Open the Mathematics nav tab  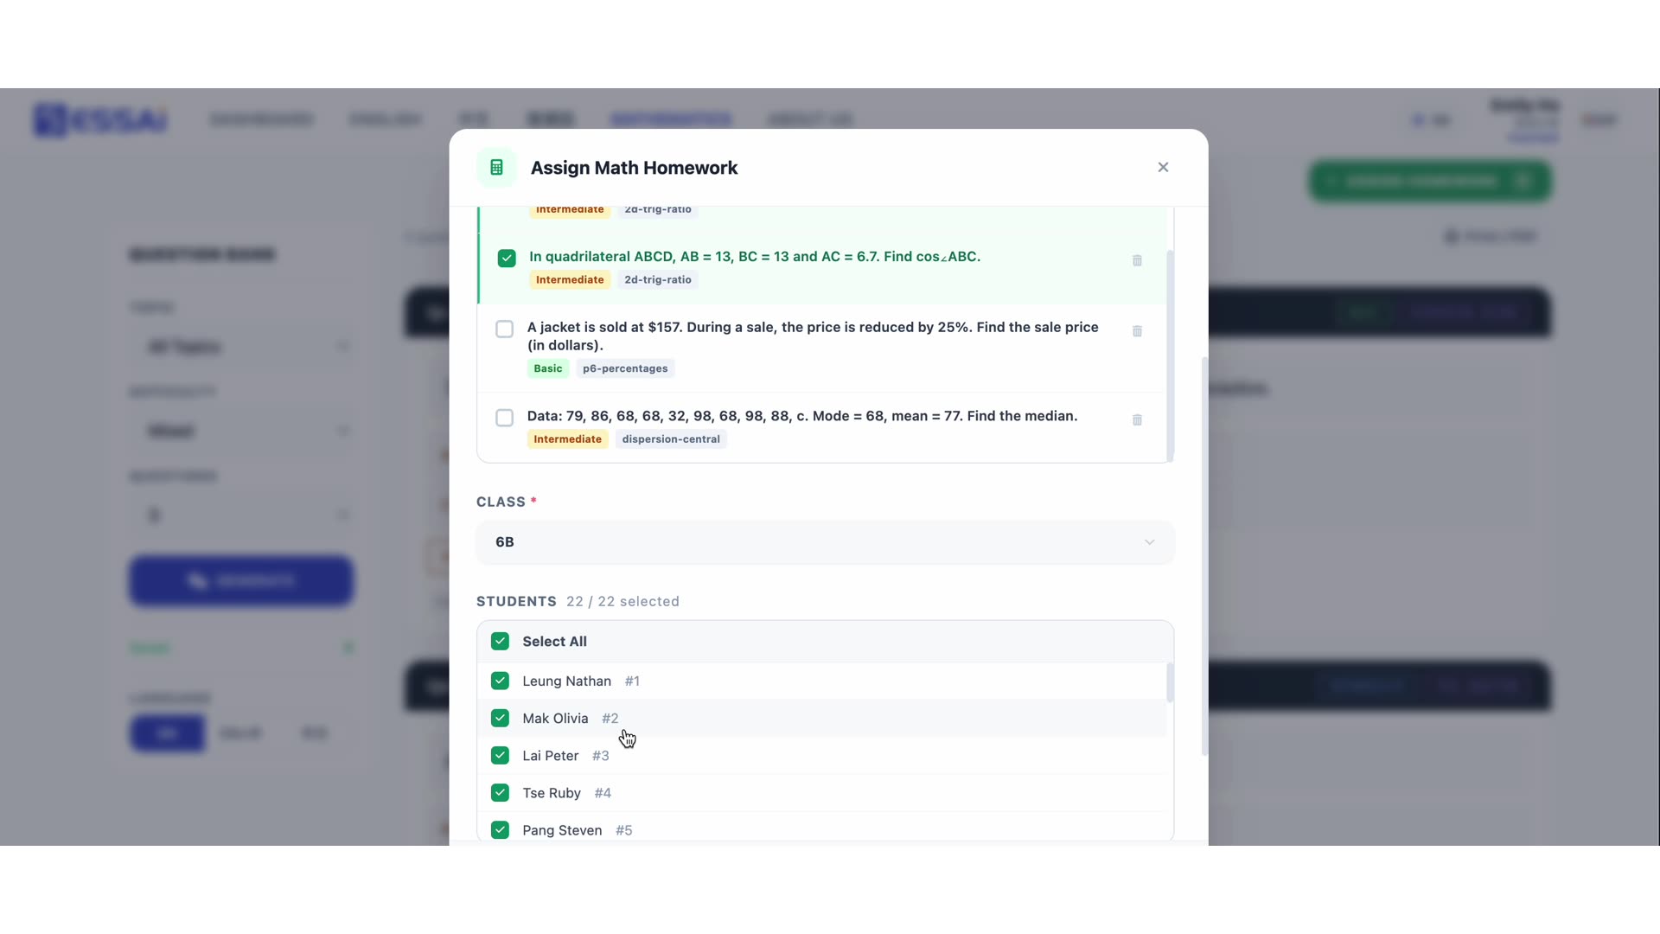[x=670, y=119]
